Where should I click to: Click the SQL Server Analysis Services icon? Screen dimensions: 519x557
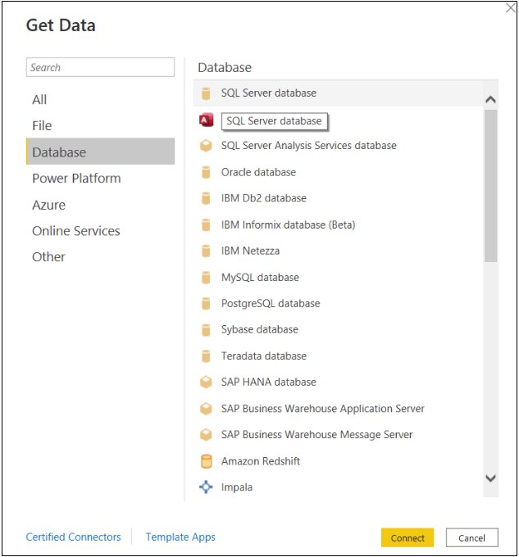tap(206, 146)
